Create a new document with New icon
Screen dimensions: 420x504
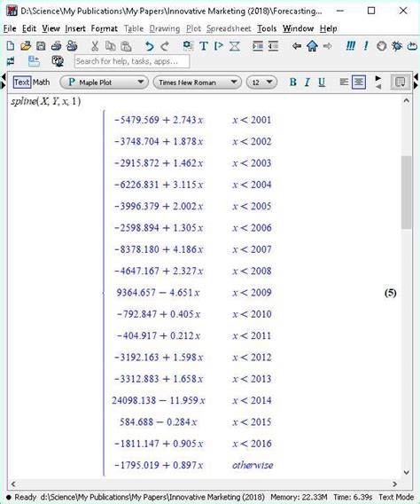11,46
